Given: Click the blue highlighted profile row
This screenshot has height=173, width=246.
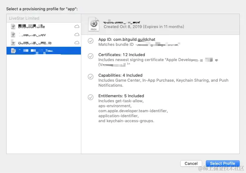Looking at the screenshot, I should click(x=44, y=50).
